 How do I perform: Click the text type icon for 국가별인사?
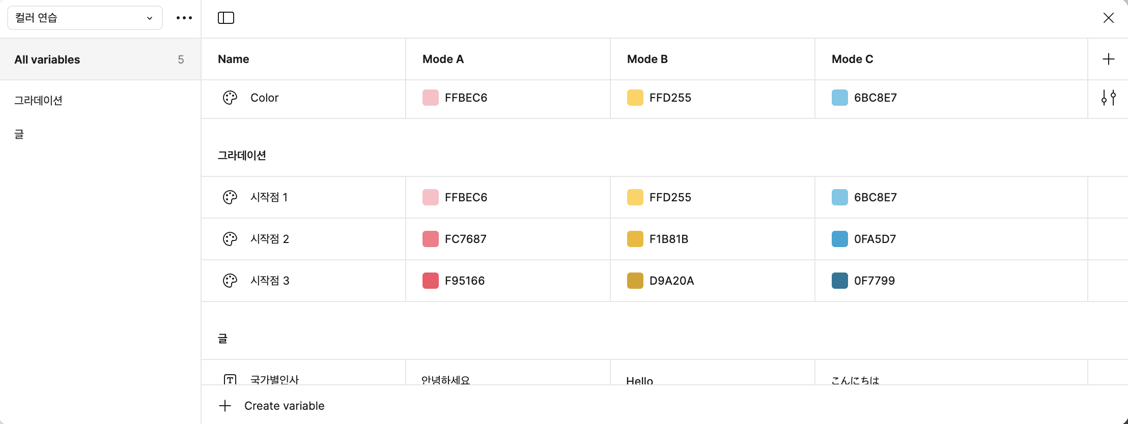click(x=230, y=379)
